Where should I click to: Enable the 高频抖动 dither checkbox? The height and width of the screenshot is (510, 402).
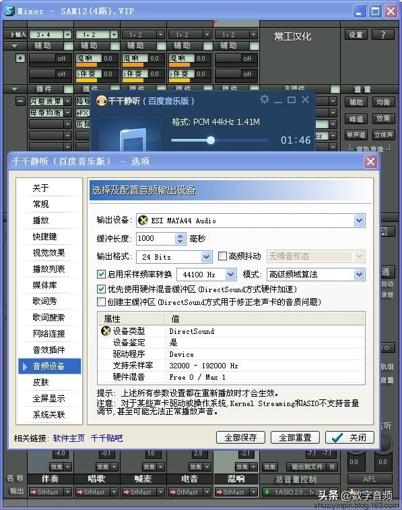tap(222, 256)
